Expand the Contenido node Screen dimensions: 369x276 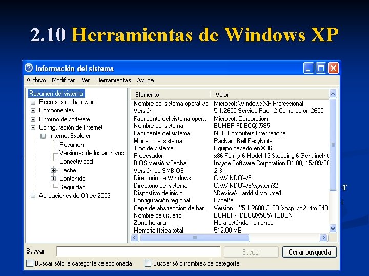[x=53, y=179]
